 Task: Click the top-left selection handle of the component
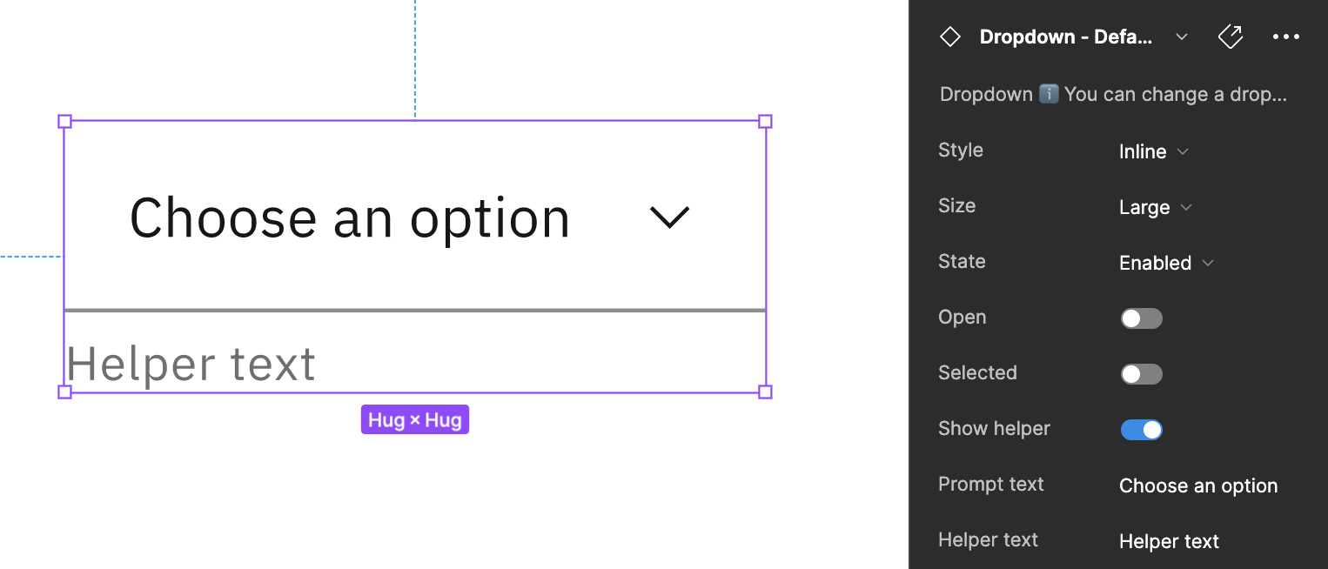pyautogui.click(x=65, y=122)
